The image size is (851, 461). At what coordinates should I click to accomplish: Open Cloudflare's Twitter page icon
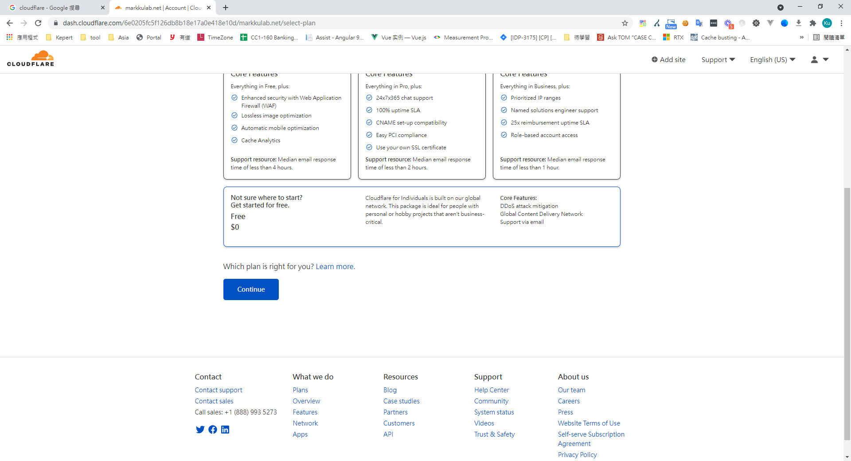click(200, 430)
